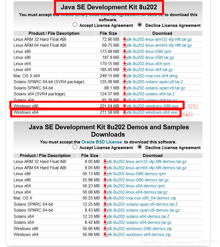Viewport: 220px width, 247px height.
Task: Click download arrow icon beside solaris-sparcv9.tar.Z
Action: tap(125, 82)
